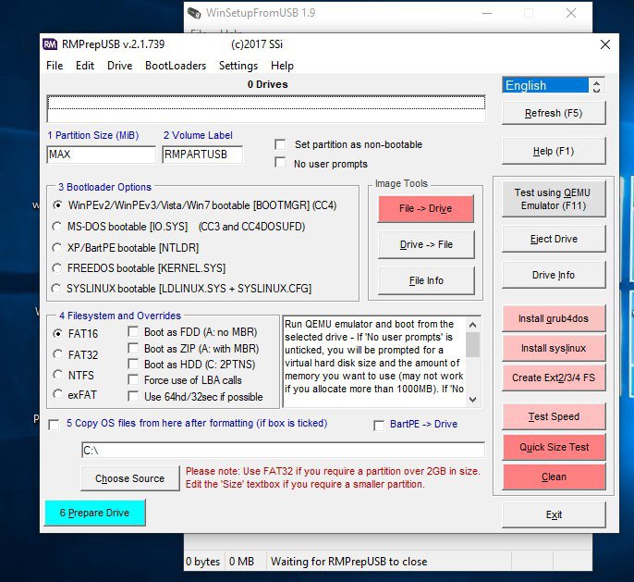Select MS-DOS bootable [IO.SYS] option
The height and width of the screenshot is (582, 634).
pos(57,227)
